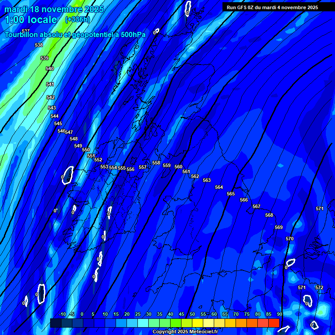Click the 568 geopotential contour label
This screenshot has width=335, height=335.
point(269,215)
